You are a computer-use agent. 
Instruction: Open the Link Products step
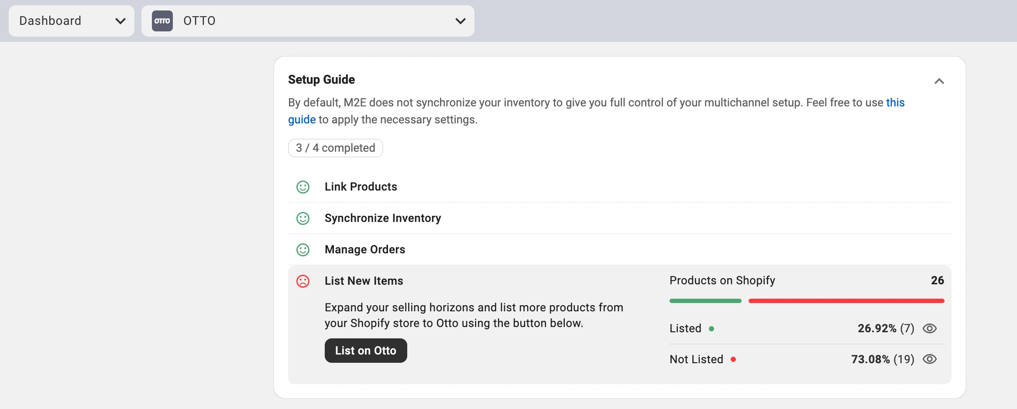[361, 187]
